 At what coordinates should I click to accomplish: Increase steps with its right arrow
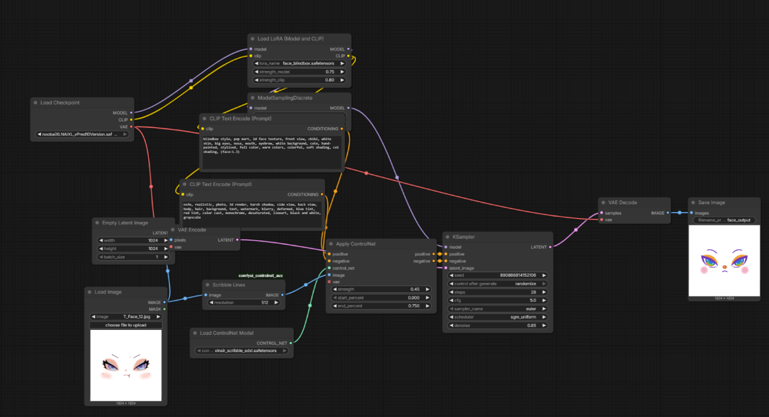(x=544, y=292)
